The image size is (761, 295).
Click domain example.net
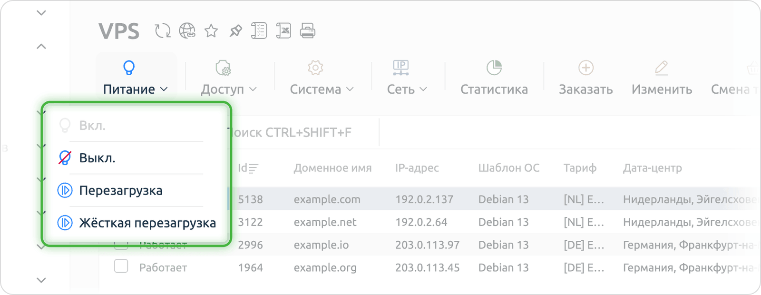click(x=325, y=222)
